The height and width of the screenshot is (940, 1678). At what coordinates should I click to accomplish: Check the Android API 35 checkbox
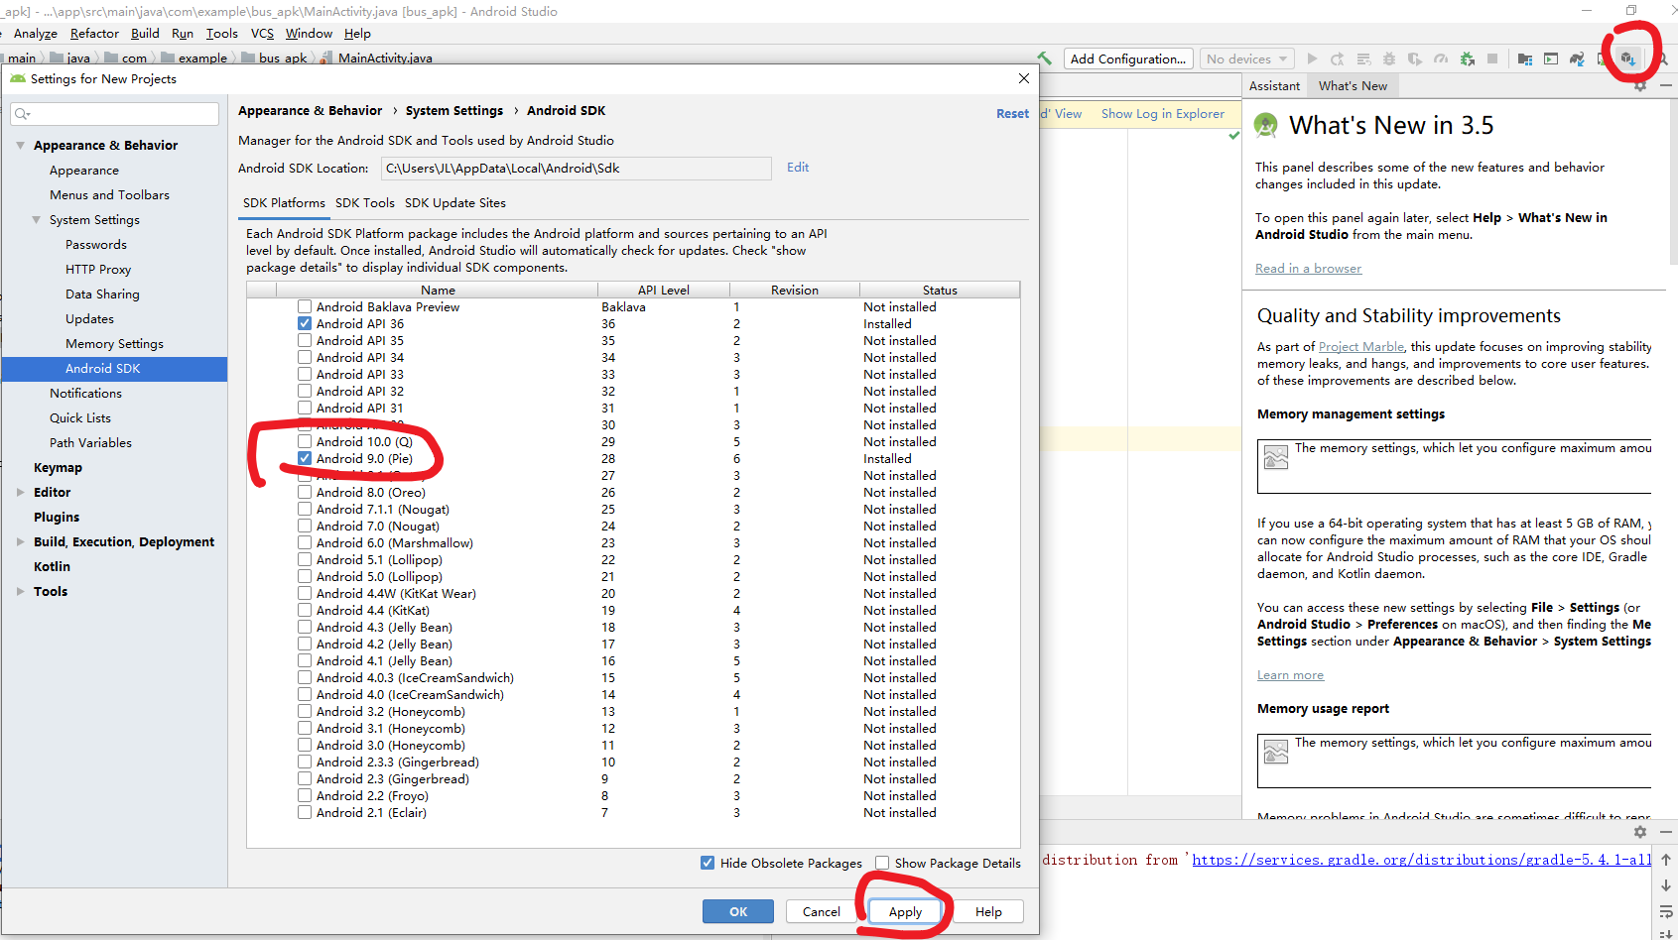click(305, 340)
